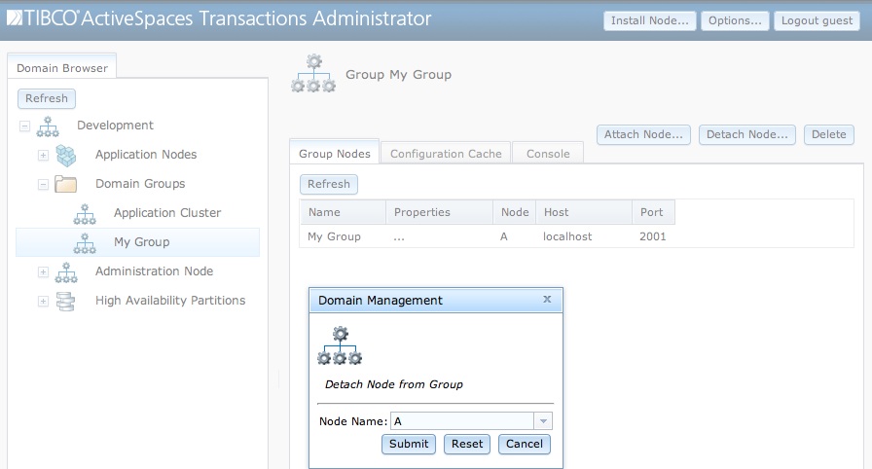
Task: Click Logout guest button
Action: click(817, 20)
